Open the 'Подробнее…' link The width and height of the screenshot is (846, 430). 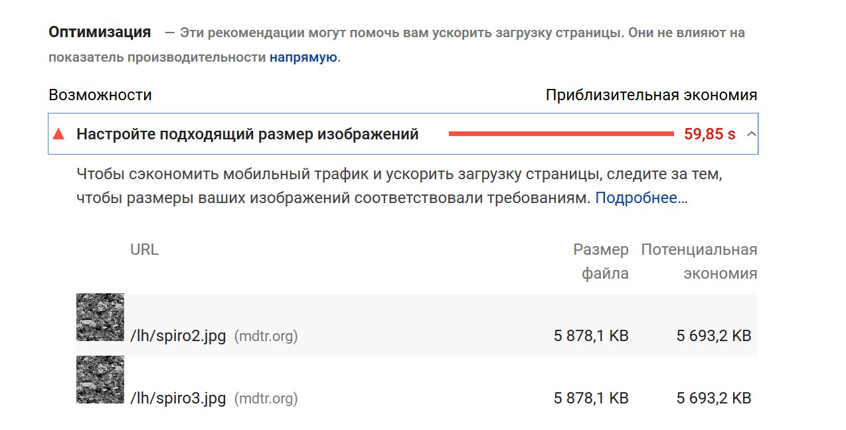tap(641, 198)
